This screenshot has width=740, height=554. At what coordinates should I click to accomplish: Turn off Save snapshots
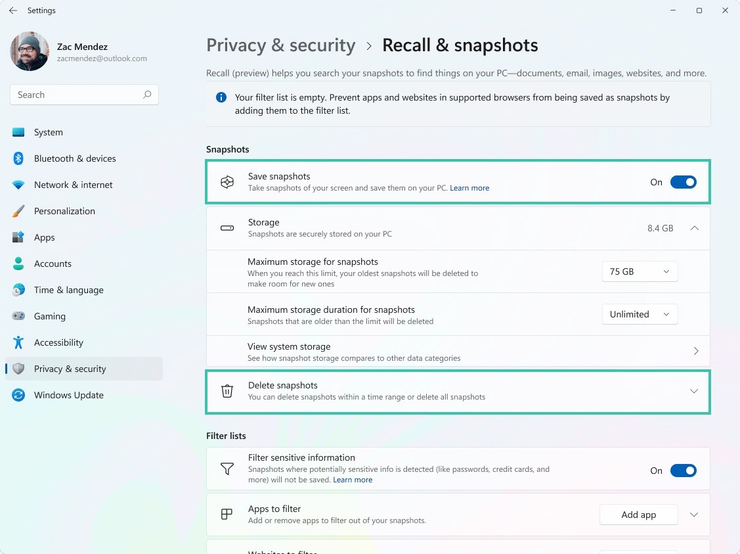point(683,182)
